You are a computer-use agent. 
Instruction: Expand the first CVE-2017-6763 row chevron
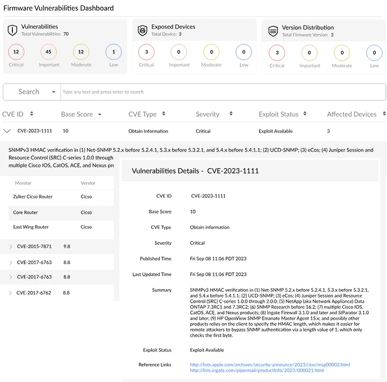(x=11, y=263)
